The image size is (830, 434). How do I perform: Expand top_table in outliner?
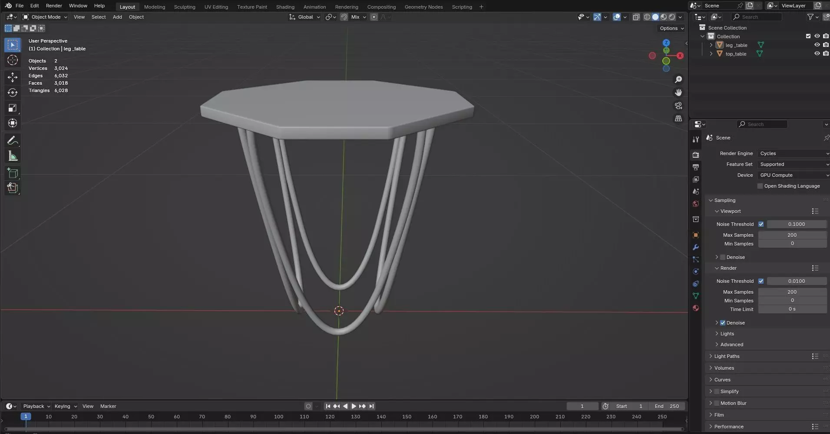pyautogui.click(x=711, y=54)
